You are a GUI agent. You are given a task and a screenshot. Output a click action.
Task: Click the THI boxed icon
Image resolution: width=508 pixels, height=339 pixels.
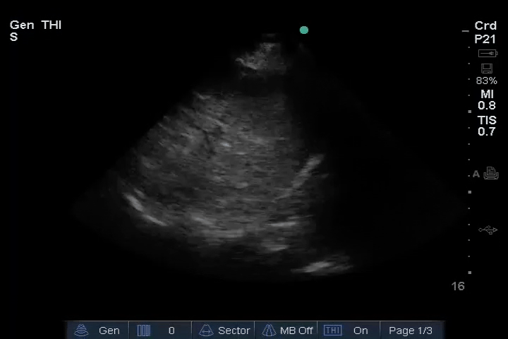(332, 331)
